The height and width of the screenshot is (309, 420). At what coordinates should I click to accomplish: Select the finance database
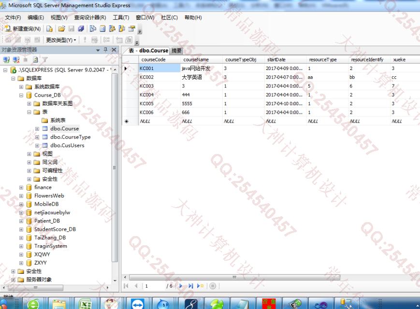[x=43, y=187]
